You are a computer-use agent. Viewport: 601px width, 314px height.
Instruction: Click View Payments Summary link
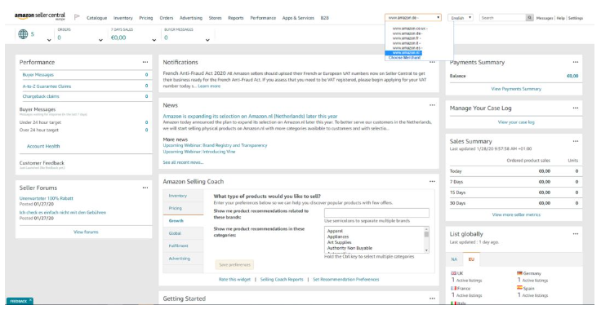click(x=516, y=89)
